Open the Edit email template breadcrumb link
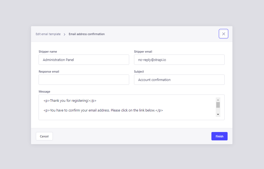Viewport: 264px width, 169px height. point(48,34)
